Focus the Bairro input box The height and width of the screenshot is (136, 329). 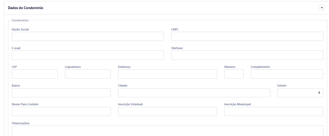click(61, 93)
